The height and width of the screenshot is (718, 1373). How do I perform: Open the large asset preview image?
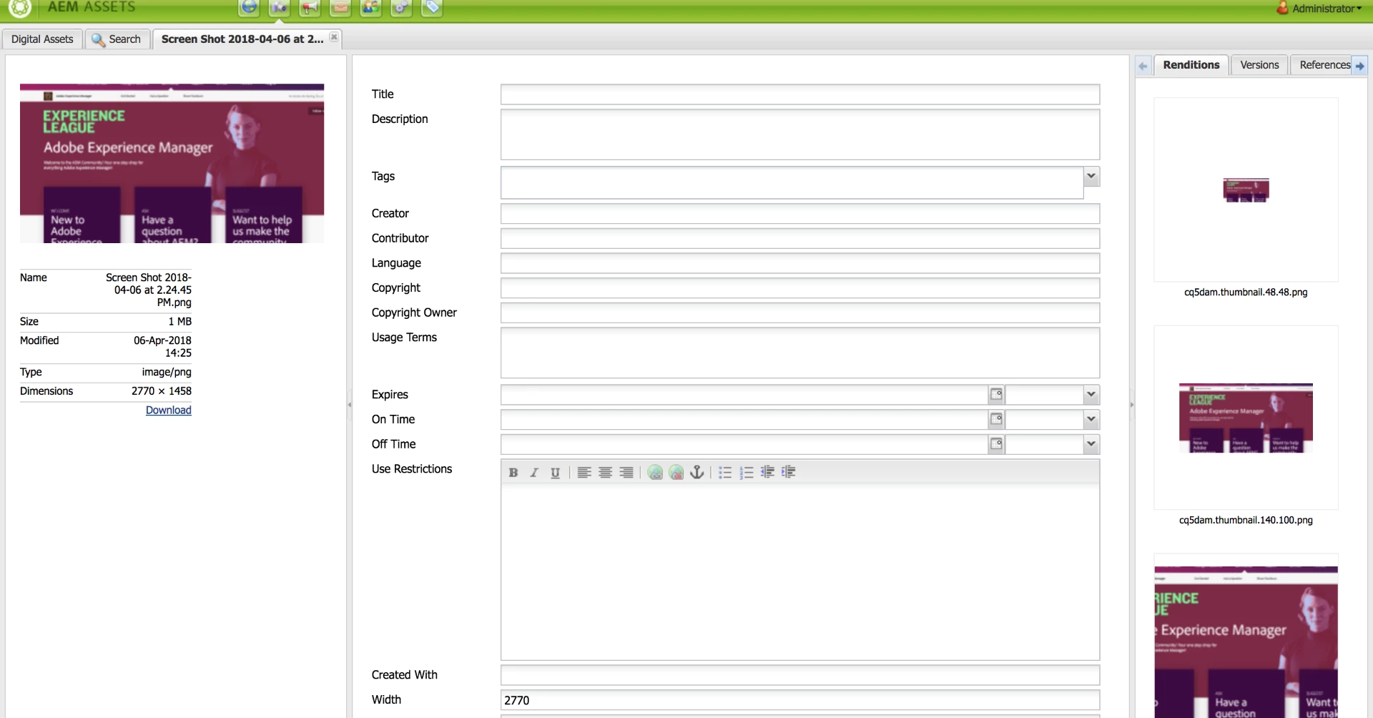tap(172, 164)
